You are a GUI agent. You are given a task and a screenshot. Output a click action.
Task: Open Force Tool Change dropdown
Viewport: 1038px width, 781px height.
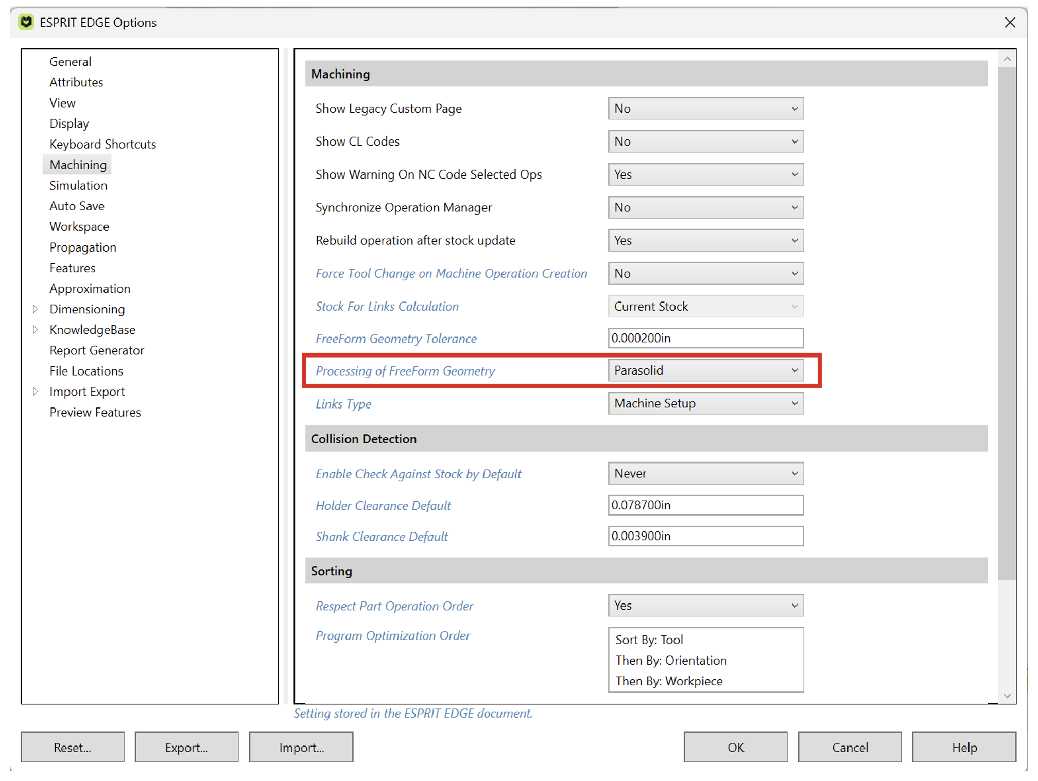tap(705, 273)
